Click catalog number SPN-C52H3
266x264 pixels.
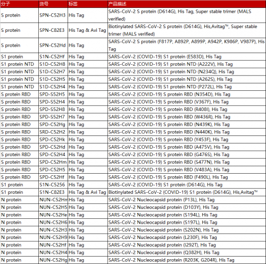(53, 15)
